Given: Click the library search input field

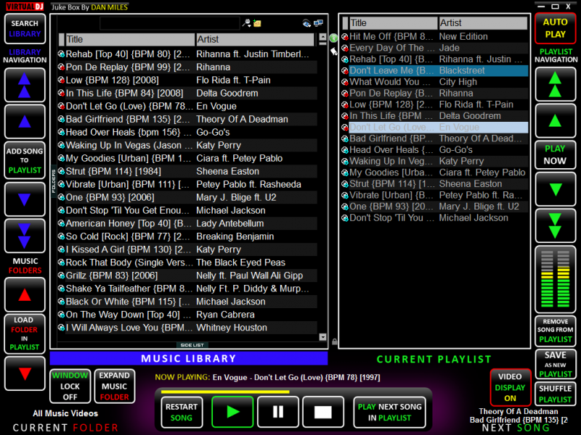Looking at the screenshot, I should pyautogui.click(x=170, y=23).
